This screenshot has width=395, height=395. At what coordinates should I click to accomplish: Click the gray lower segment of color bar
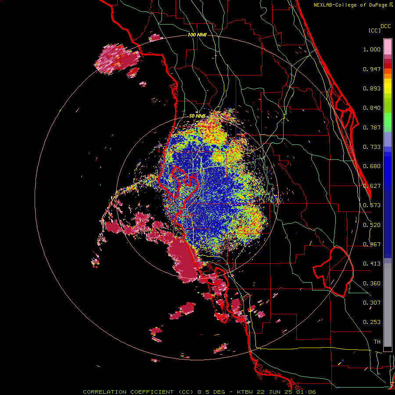tap(388, 305)
